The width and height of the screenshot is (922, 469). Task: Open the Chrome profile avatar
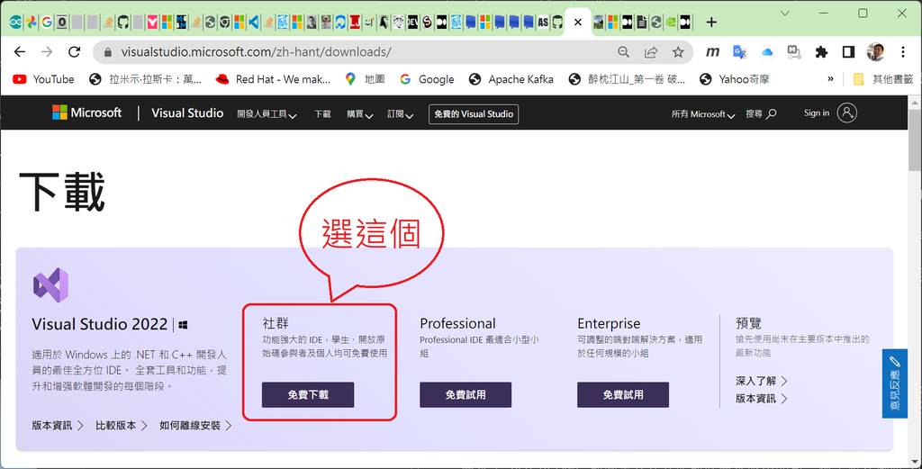pyautogui.click(x=875, y=51)
